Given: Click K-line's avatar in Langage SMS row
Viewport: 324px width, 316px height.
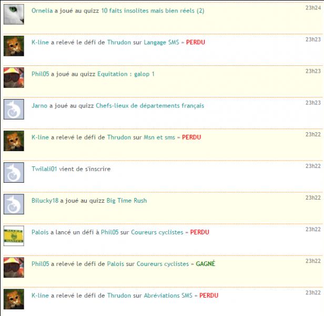Looking at the screenshot, I should pyautogui.click(x=14, y=46).
